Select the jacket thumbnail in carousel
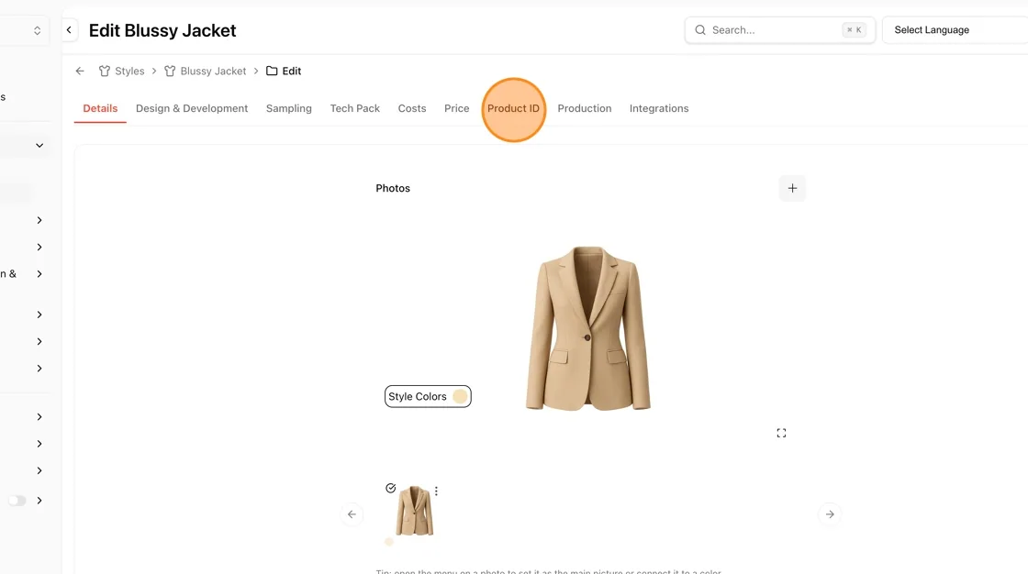Image resolution: width=1028 pixels, height=574 pixels. pos(414,511)
